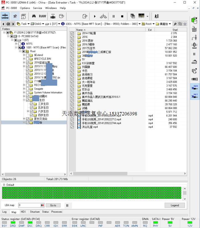Switch to the HEX tab

(23, 212)
